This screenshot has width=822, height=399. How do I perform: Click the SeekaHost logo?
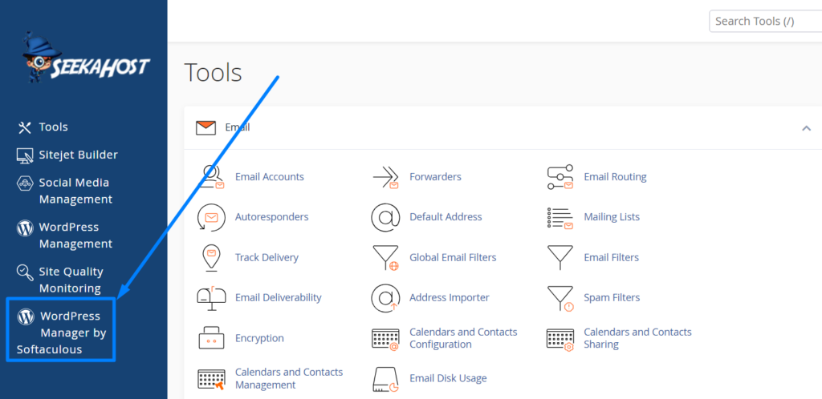86,58
